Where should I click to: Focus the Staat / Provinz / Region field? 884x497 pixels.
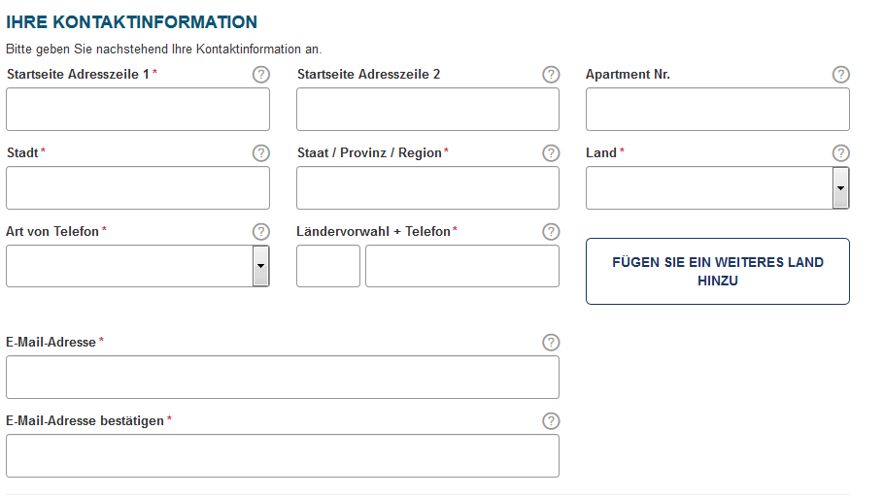pyautogui.click(x=427, y=188)
